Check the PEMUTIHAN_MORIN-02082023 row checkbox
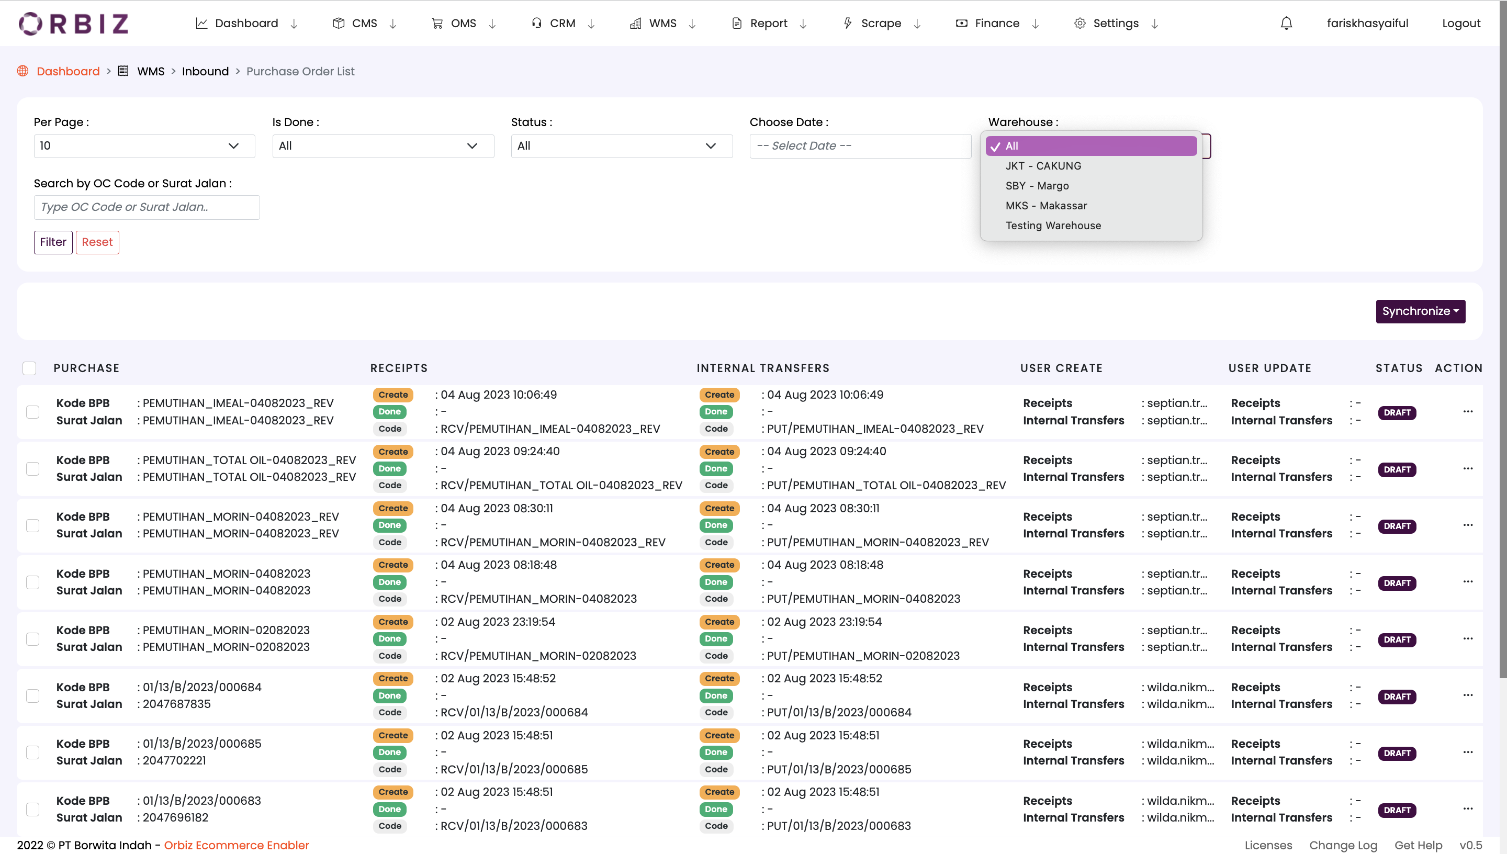1507x854 pixels. (33, 639)
